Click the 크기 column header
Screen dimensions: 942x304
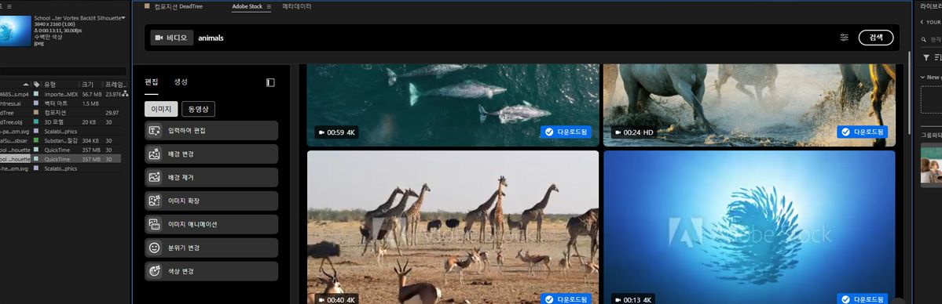[88, 85]
